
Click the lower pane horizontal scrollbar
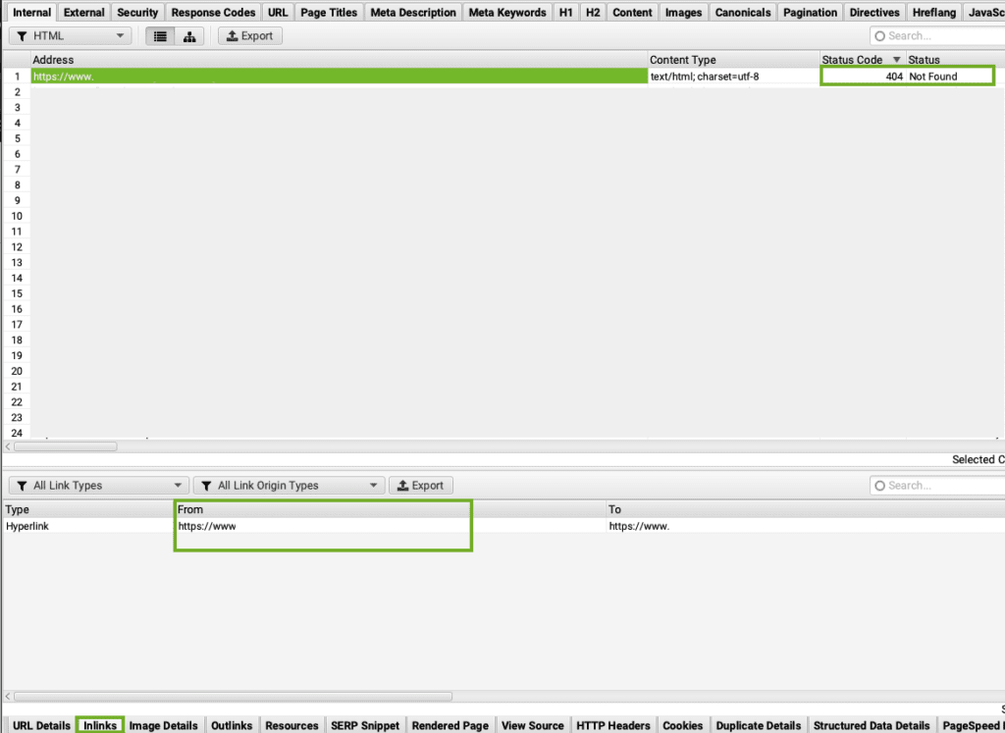[x=233, y=697]
